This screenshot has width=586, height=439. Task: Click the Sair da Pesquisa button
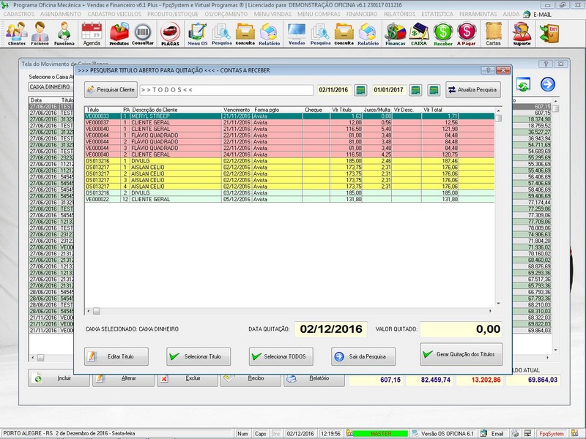[363, 356]
